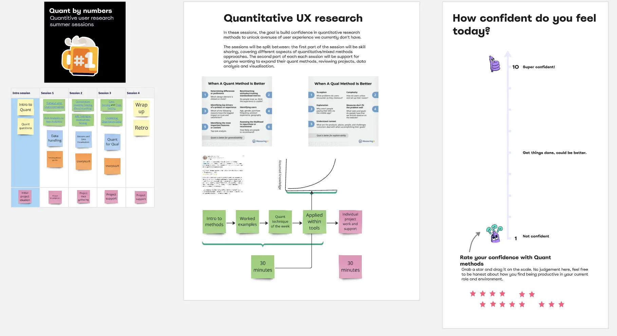Select the Project data gathering sticky
The width and height of the screenshot is (617, 336).
tap(83, 197)
